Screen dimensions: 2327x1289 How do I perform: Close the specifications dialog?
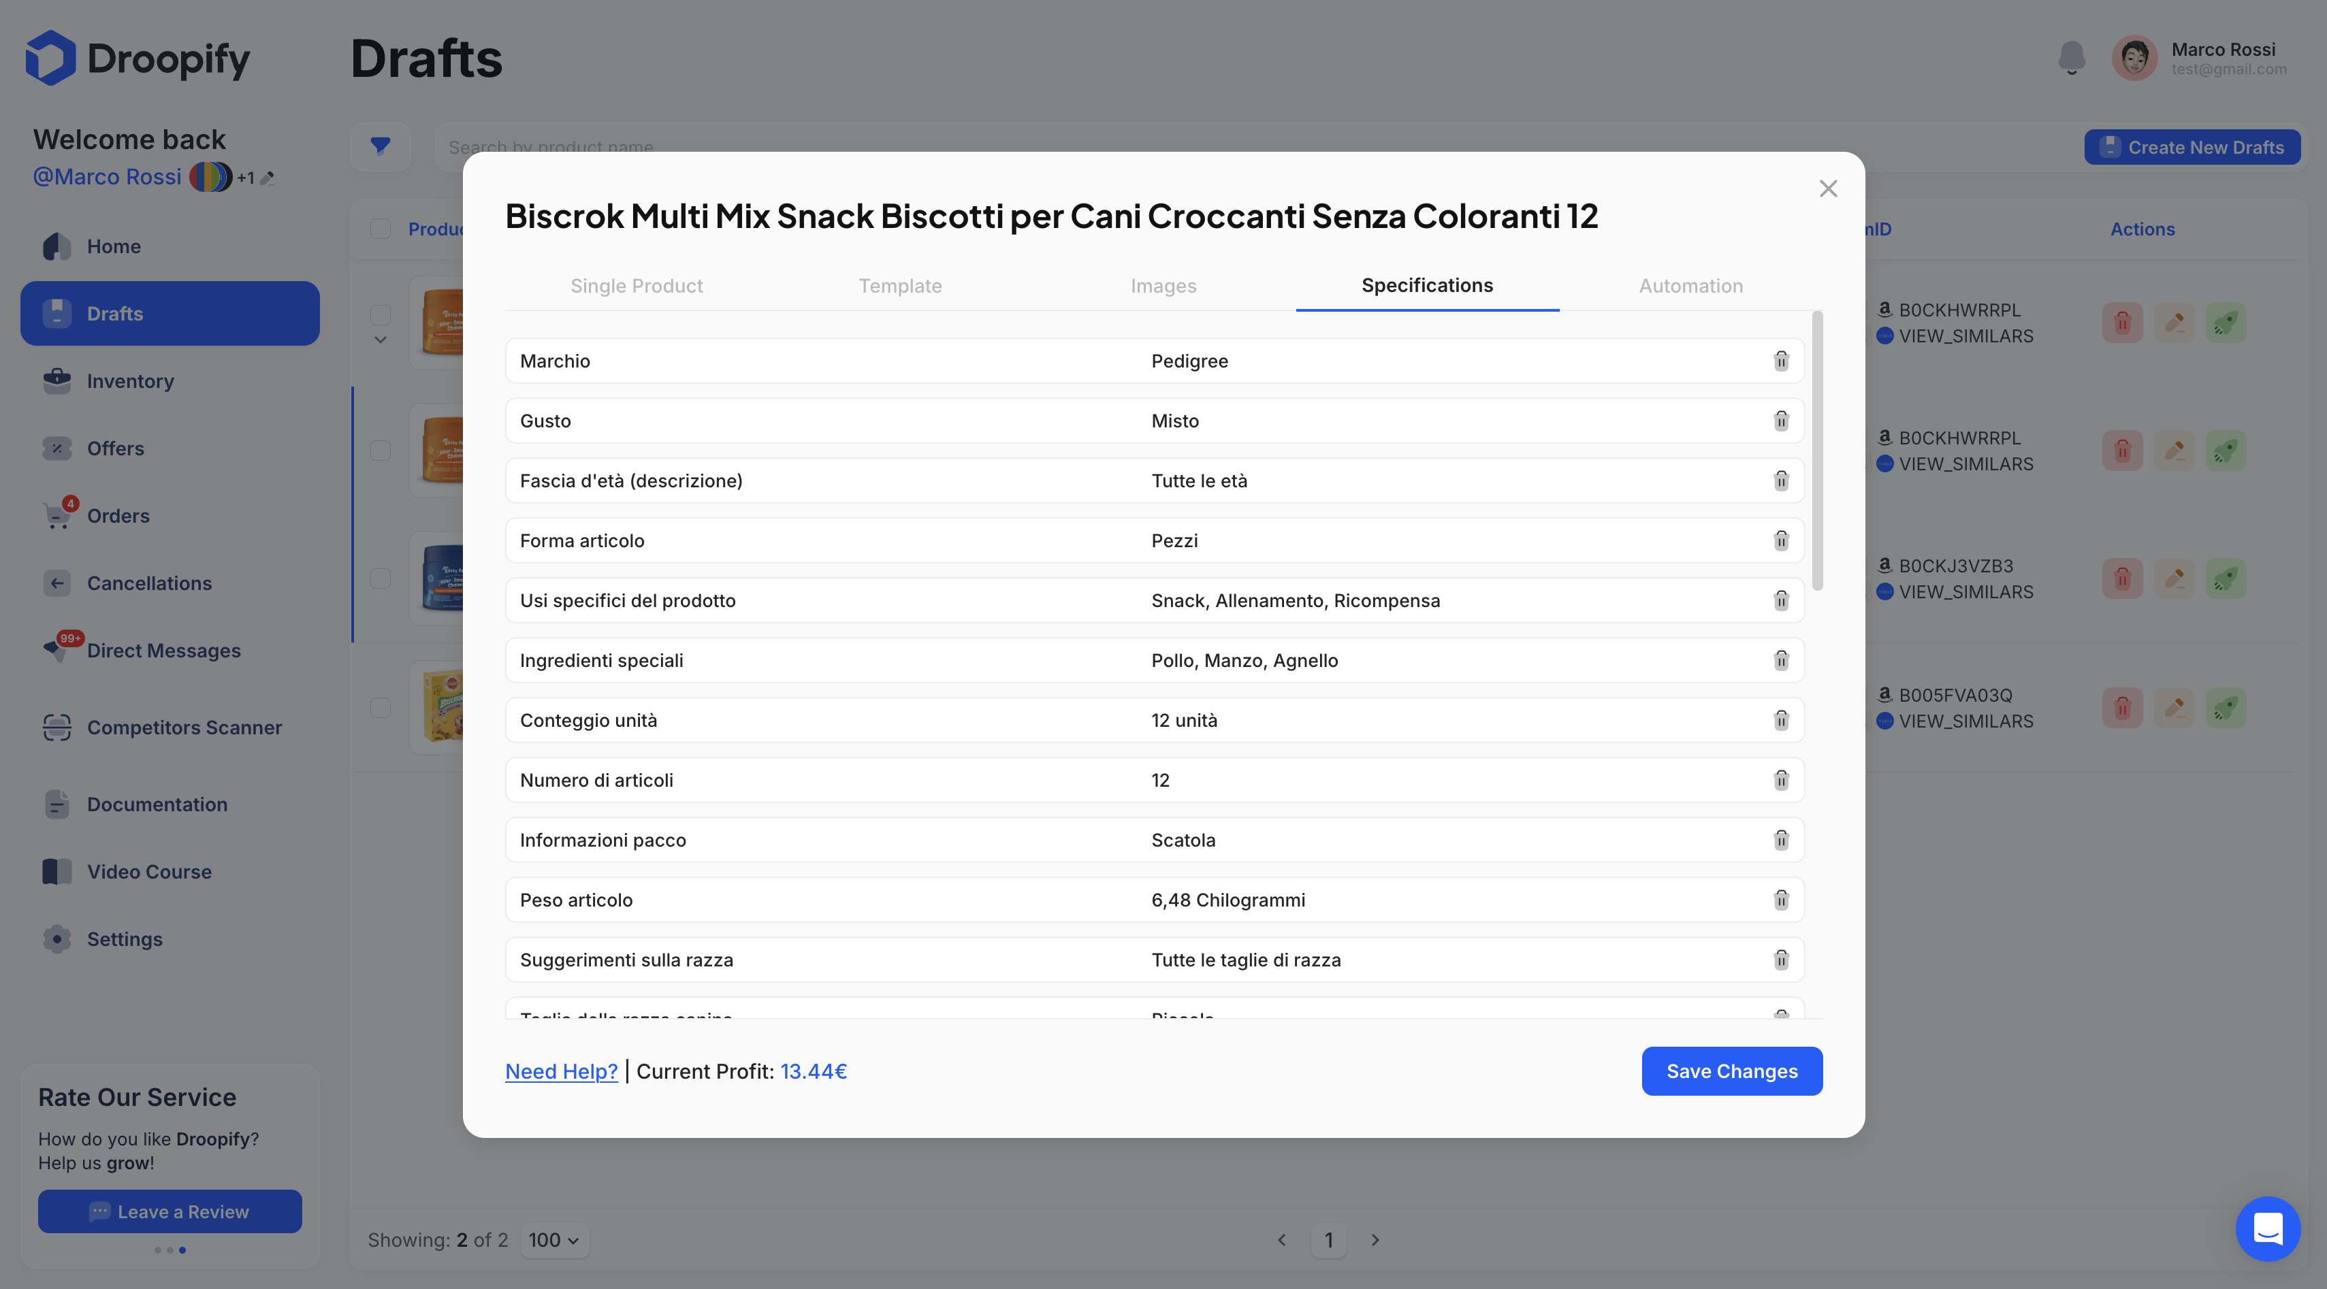point(1829,189)
